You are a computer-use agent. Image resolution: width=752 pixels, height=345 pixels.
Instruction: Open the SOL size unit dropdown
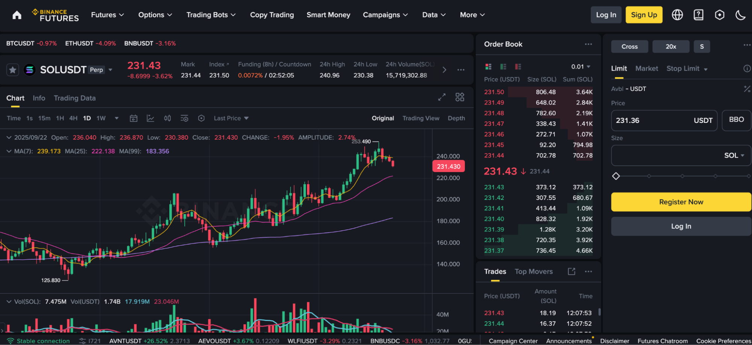point(734,156)
